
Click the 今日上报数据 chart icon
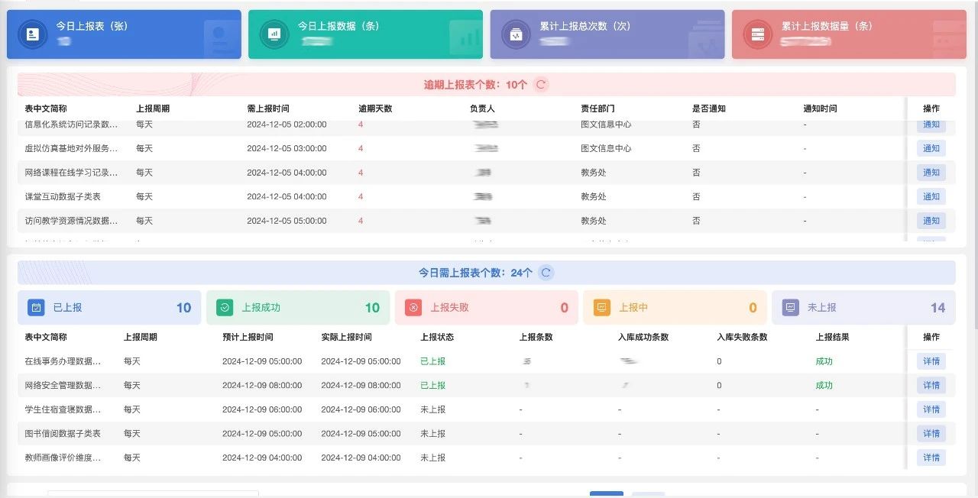tap(274, 34)
